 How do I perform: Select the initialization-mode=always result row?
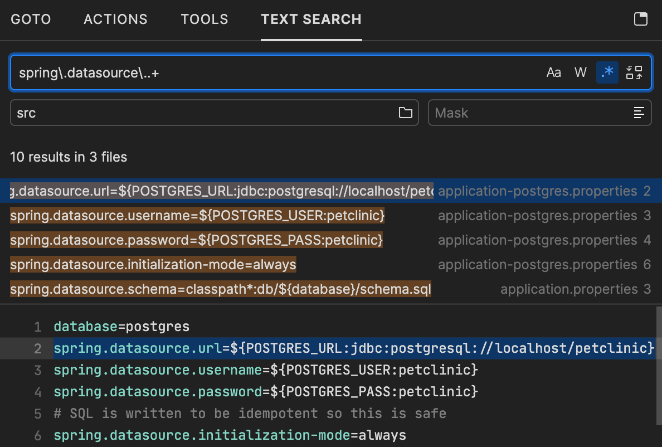tap(153, 265)
